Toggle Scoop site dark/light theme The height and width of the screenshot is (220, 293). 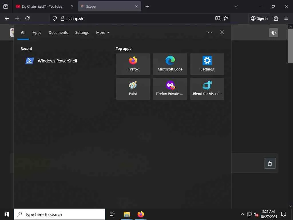273,33
